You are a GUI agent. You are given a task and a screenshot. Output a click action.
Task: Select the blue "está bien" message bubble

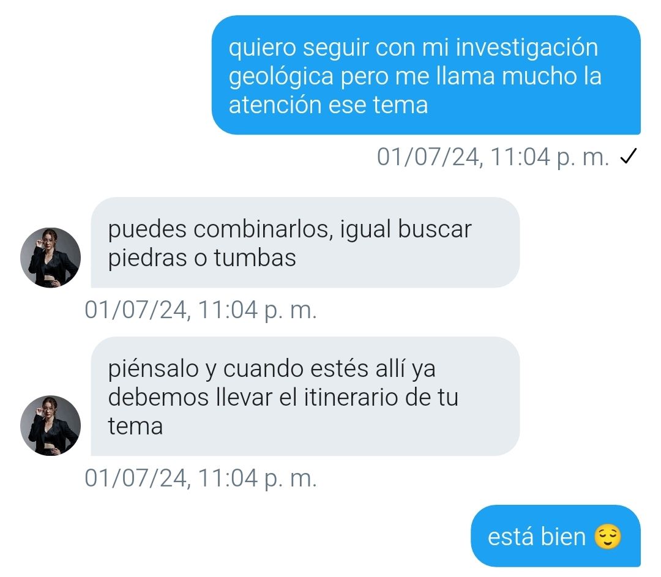(556, 536)
